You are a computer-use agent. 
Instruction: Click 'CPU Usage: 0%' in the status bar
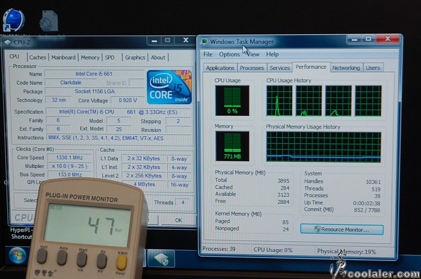[273, 250]
